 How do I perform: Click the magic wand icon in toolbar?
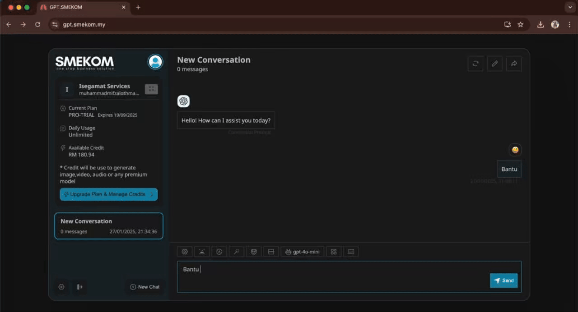pos(236,252)
